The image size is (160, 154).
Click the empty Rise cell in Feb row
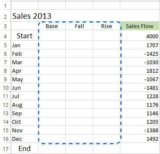[106, 54]
